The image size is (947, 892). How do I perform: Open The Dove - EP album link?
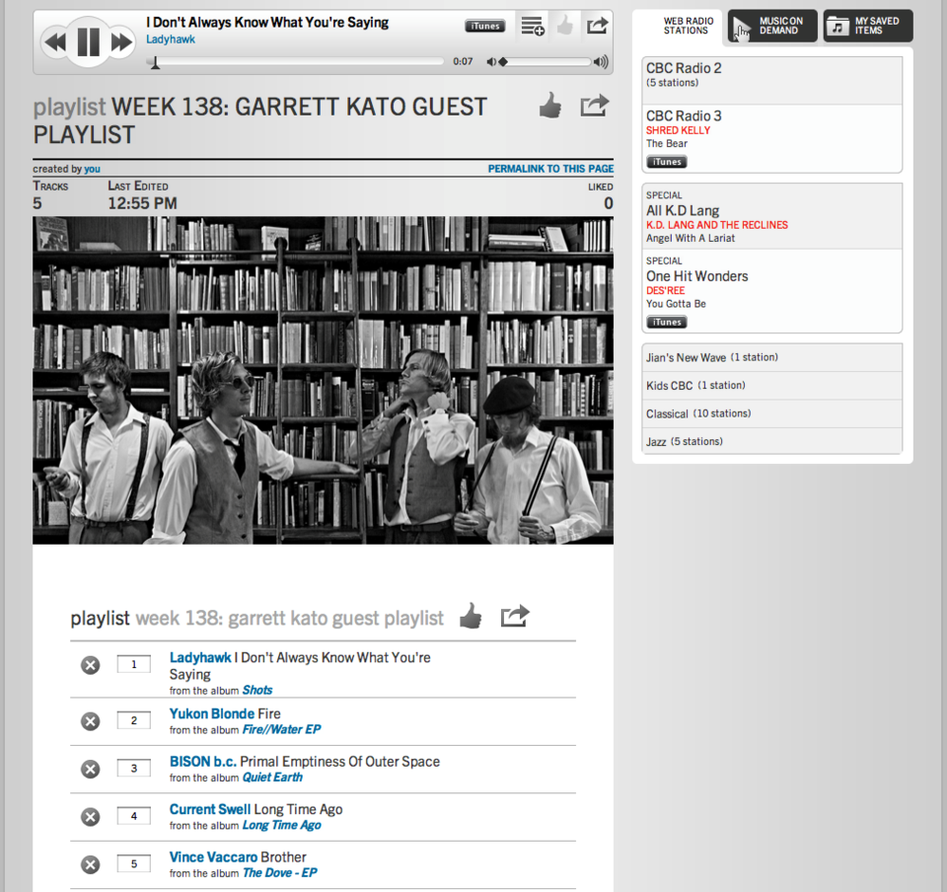pyautogui.click(x=279, y=872)
